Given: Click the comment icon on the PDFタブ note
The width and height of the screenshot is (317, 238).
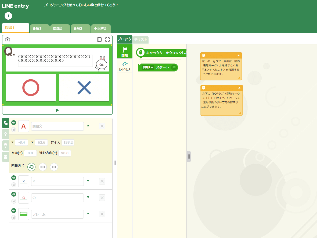Looking at the screenshot, I should click(204, 88).
